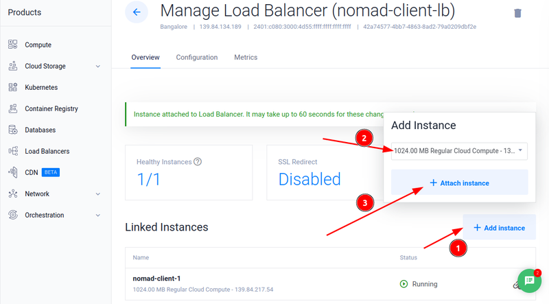The width and height of the screenshot is (549, 304).
Task: Open the instance selection dropdown
Action: 459,151
